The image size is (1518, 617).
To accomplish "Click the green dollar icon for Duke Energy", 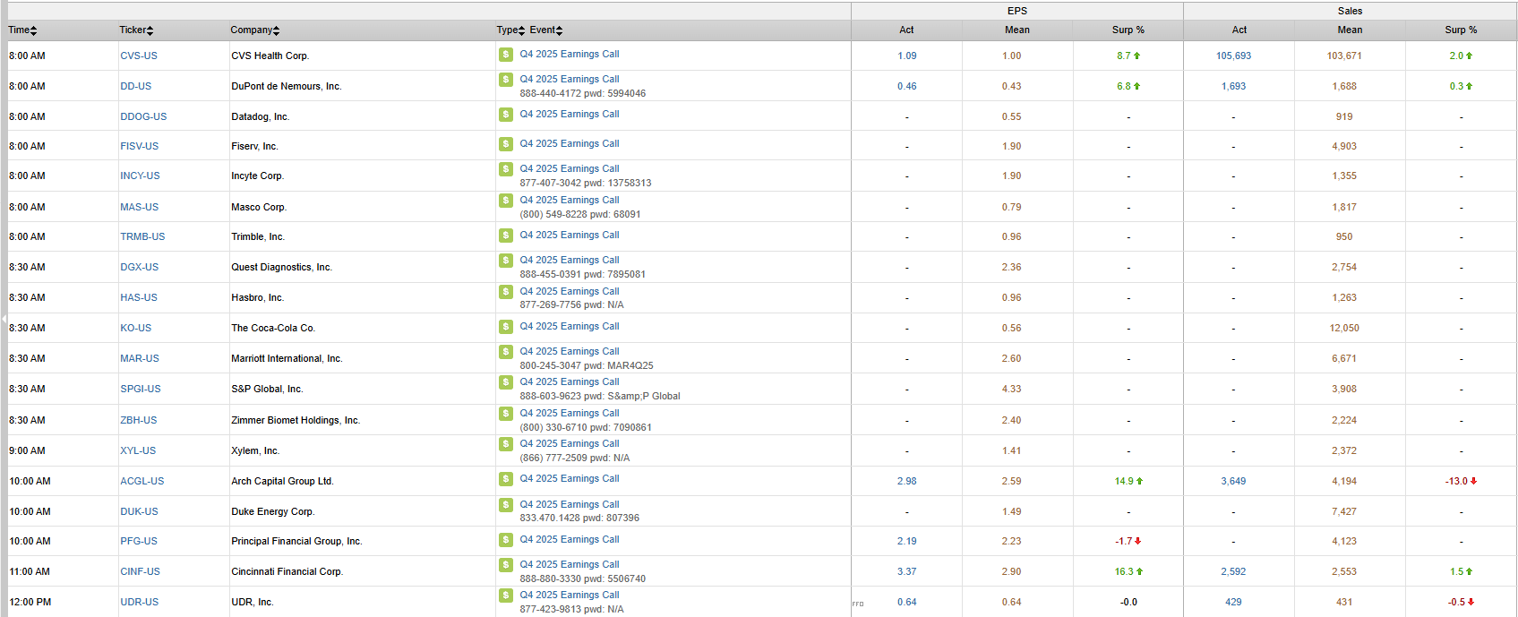I will coord(506,505).
